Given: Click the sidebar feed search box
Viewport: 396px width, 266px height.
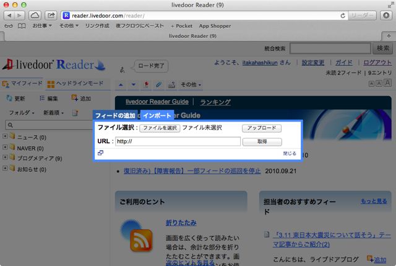Looking at the screenshot, I should point(49,125).
